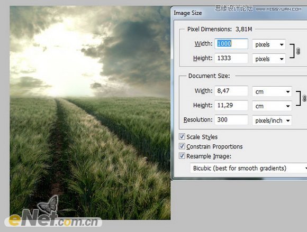Click the document size chain link icon
307x232 pixels.
304,98
